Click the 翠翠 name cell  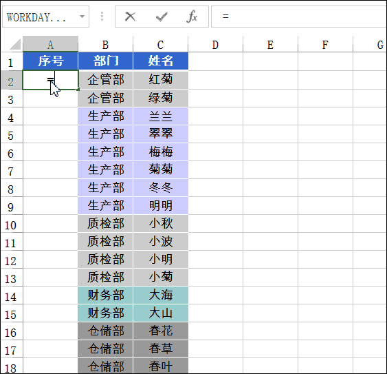point(161,134)
